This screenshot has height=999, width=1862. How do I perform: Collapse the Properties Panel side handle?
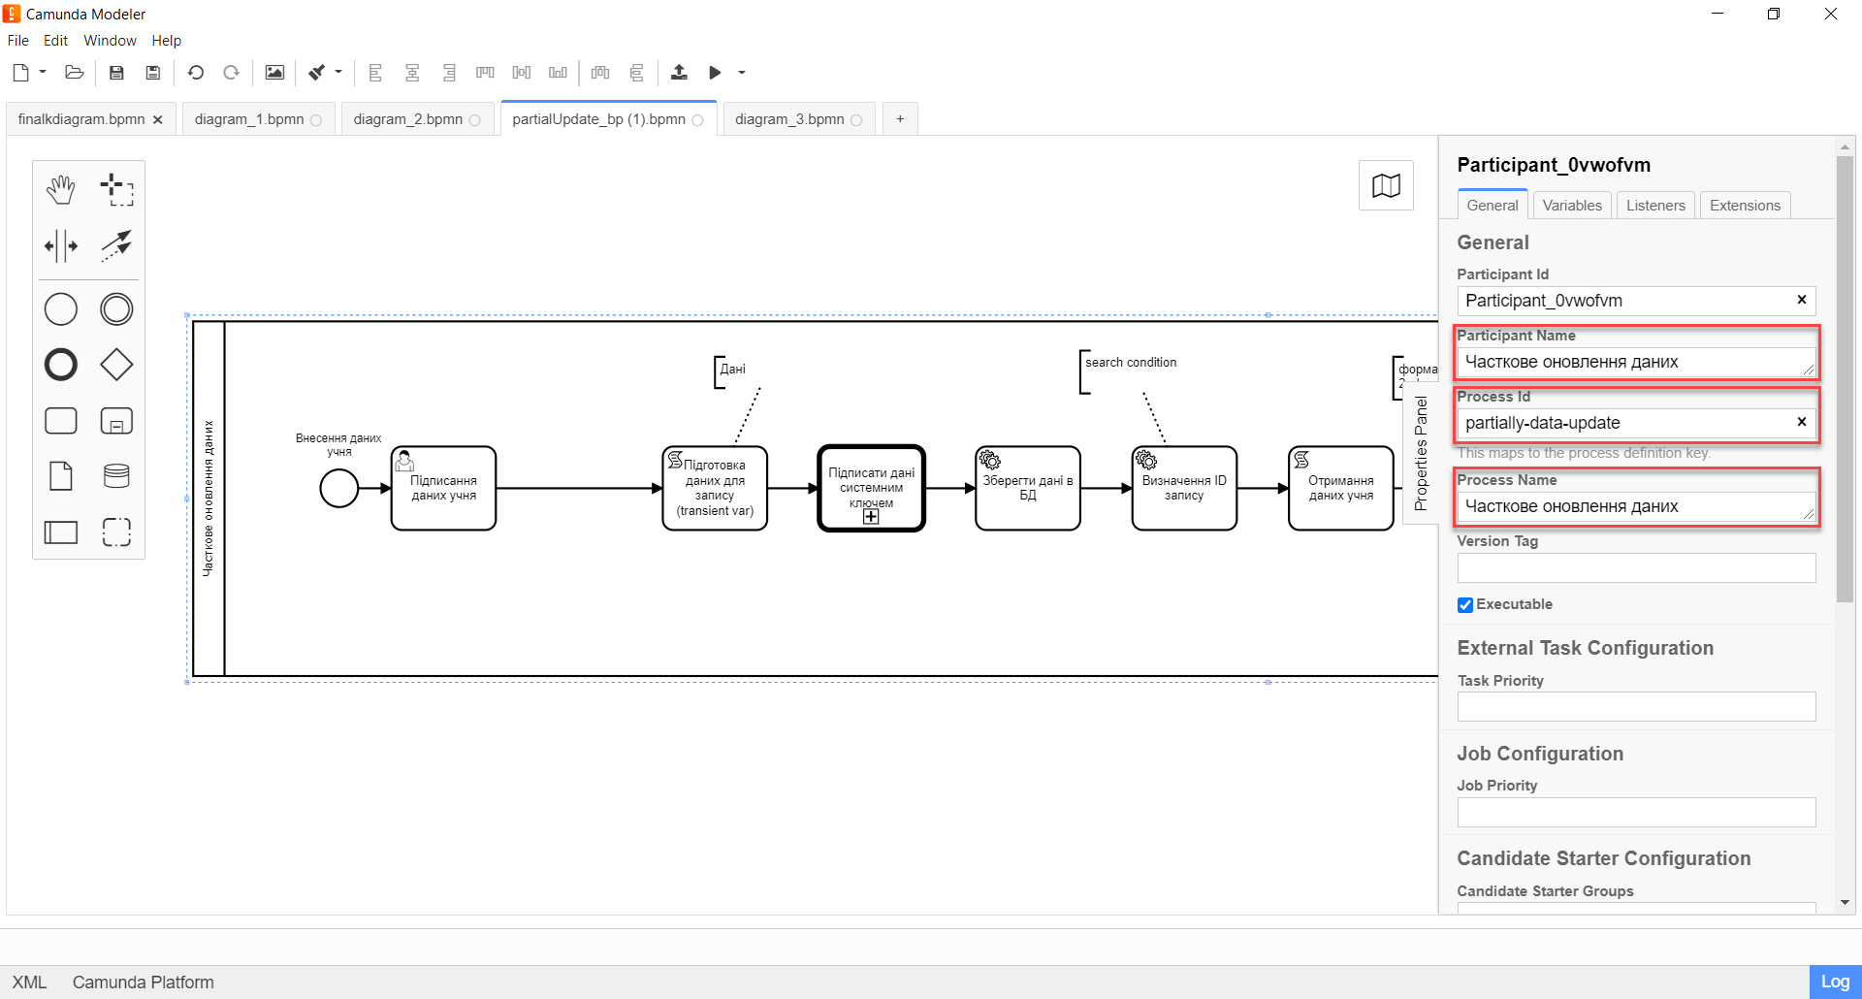[1421, 454]
